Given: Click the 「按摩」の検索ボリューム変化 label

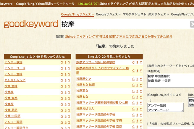Looking at the screenshot, I should coord(171,124).
